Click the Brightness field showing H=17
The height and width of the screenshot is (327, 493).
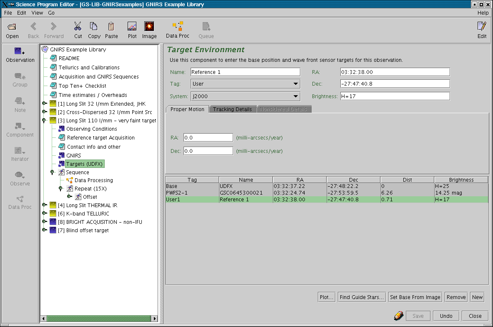[395, 96]
